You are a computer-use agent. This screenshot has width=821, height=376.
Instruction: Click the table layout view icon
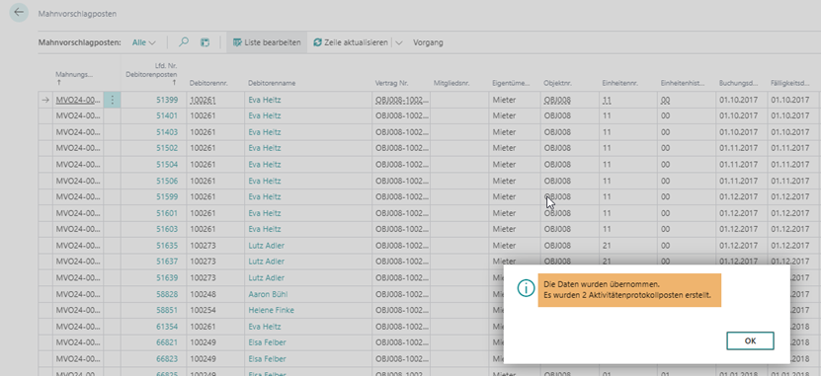pyautogui.click(x=205, y=42)
